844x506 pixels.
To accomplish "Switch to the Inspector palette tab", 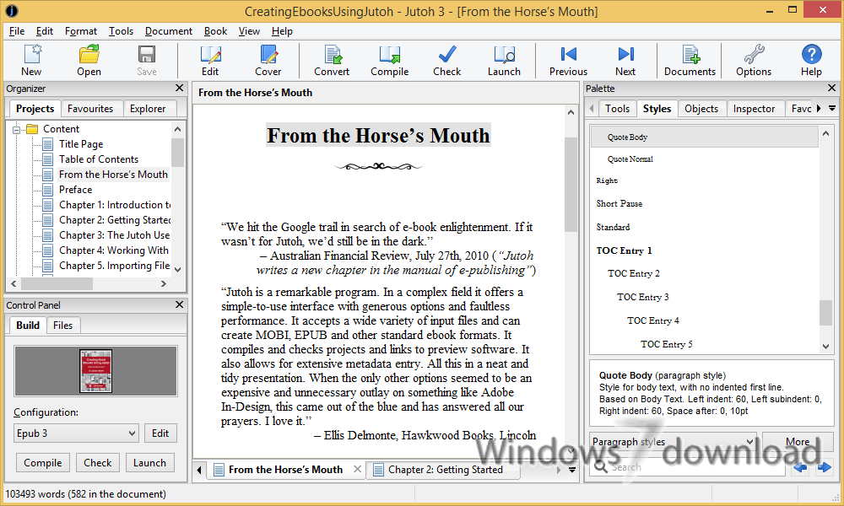I will 754,109.
